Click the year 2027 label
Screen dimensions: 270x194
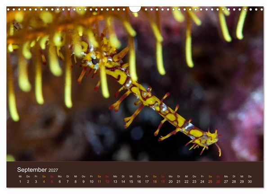point(53,170)
